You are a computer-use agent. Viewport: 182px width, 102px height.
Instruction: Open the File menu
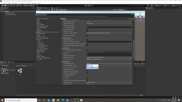pyautogui.click(x=1, y=3)
